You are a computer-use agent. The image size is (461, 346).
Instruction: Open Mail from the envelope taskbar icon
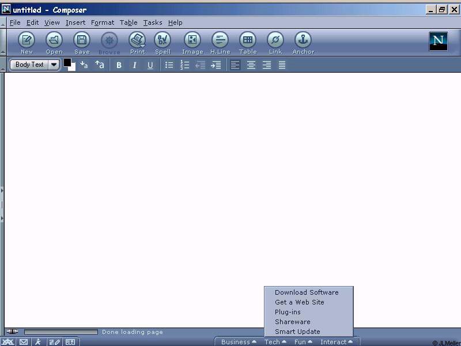[24, 342]
